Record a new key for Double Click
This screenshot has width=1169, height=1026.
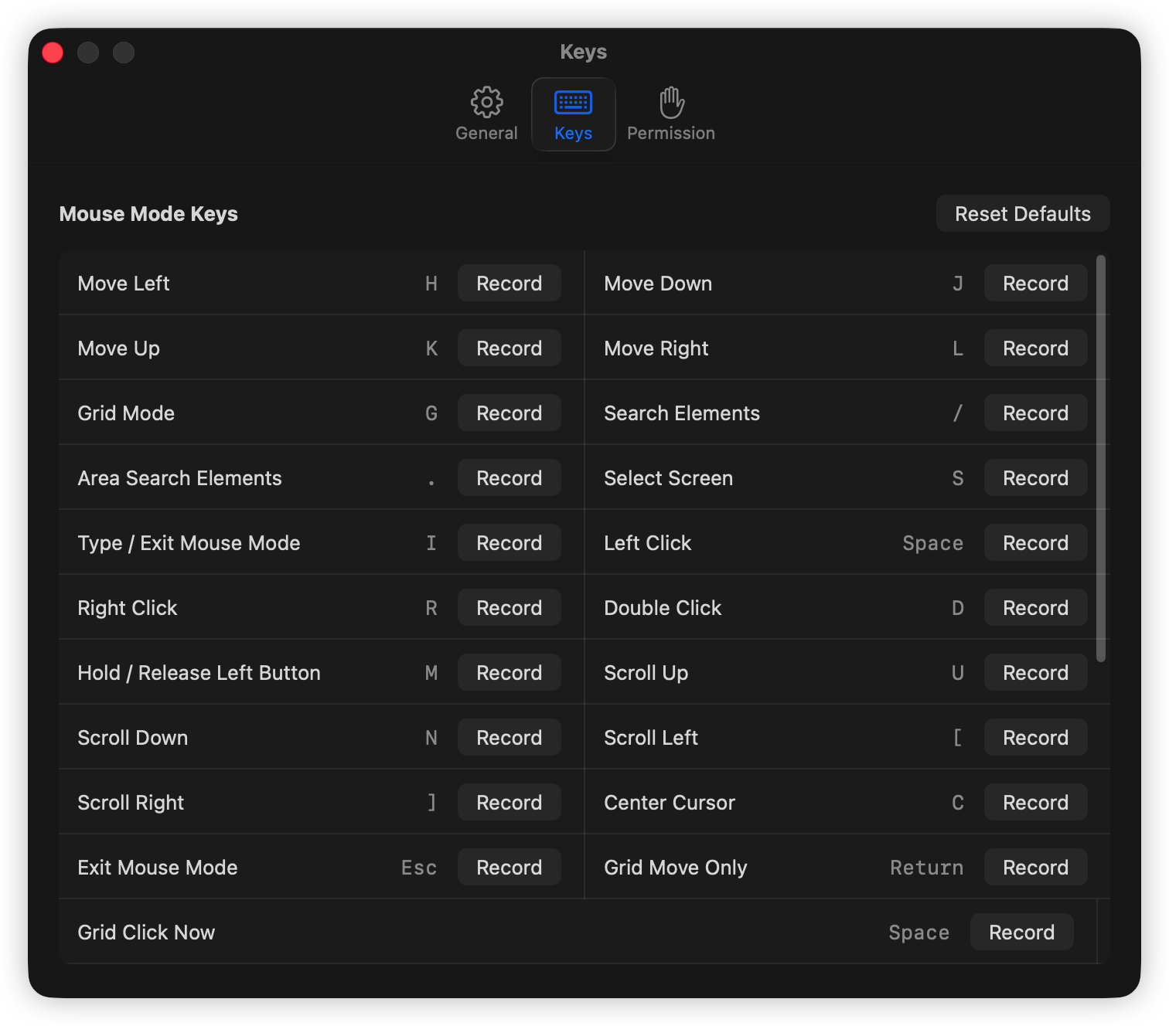click(1035, 608)
